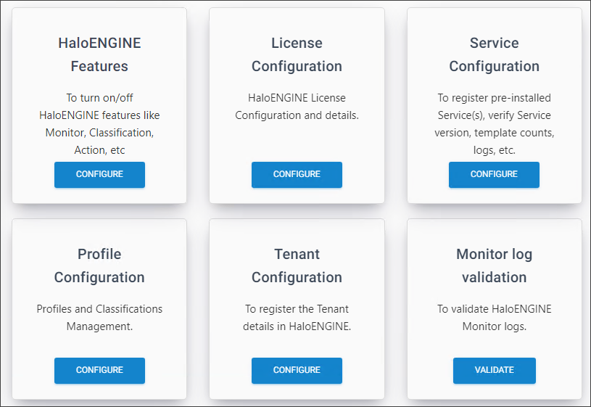Click the description about turning features on/off
This screenshot has width=591, height=407.
click(99, 124)
